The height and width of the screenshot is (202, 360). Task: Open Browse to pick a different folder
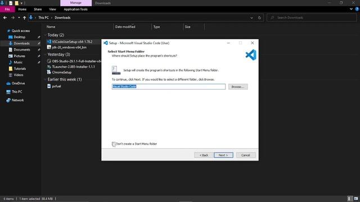[x=238, y=87]
